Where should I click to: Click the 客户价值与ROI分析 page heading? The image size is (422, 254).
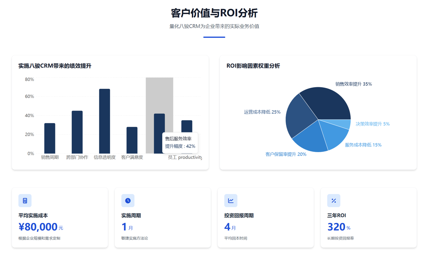[x=214, y=13]
